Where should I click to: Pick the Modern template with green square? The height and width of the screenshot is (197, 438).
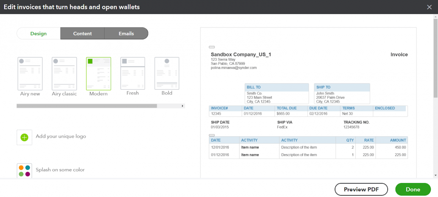(99, 73)
